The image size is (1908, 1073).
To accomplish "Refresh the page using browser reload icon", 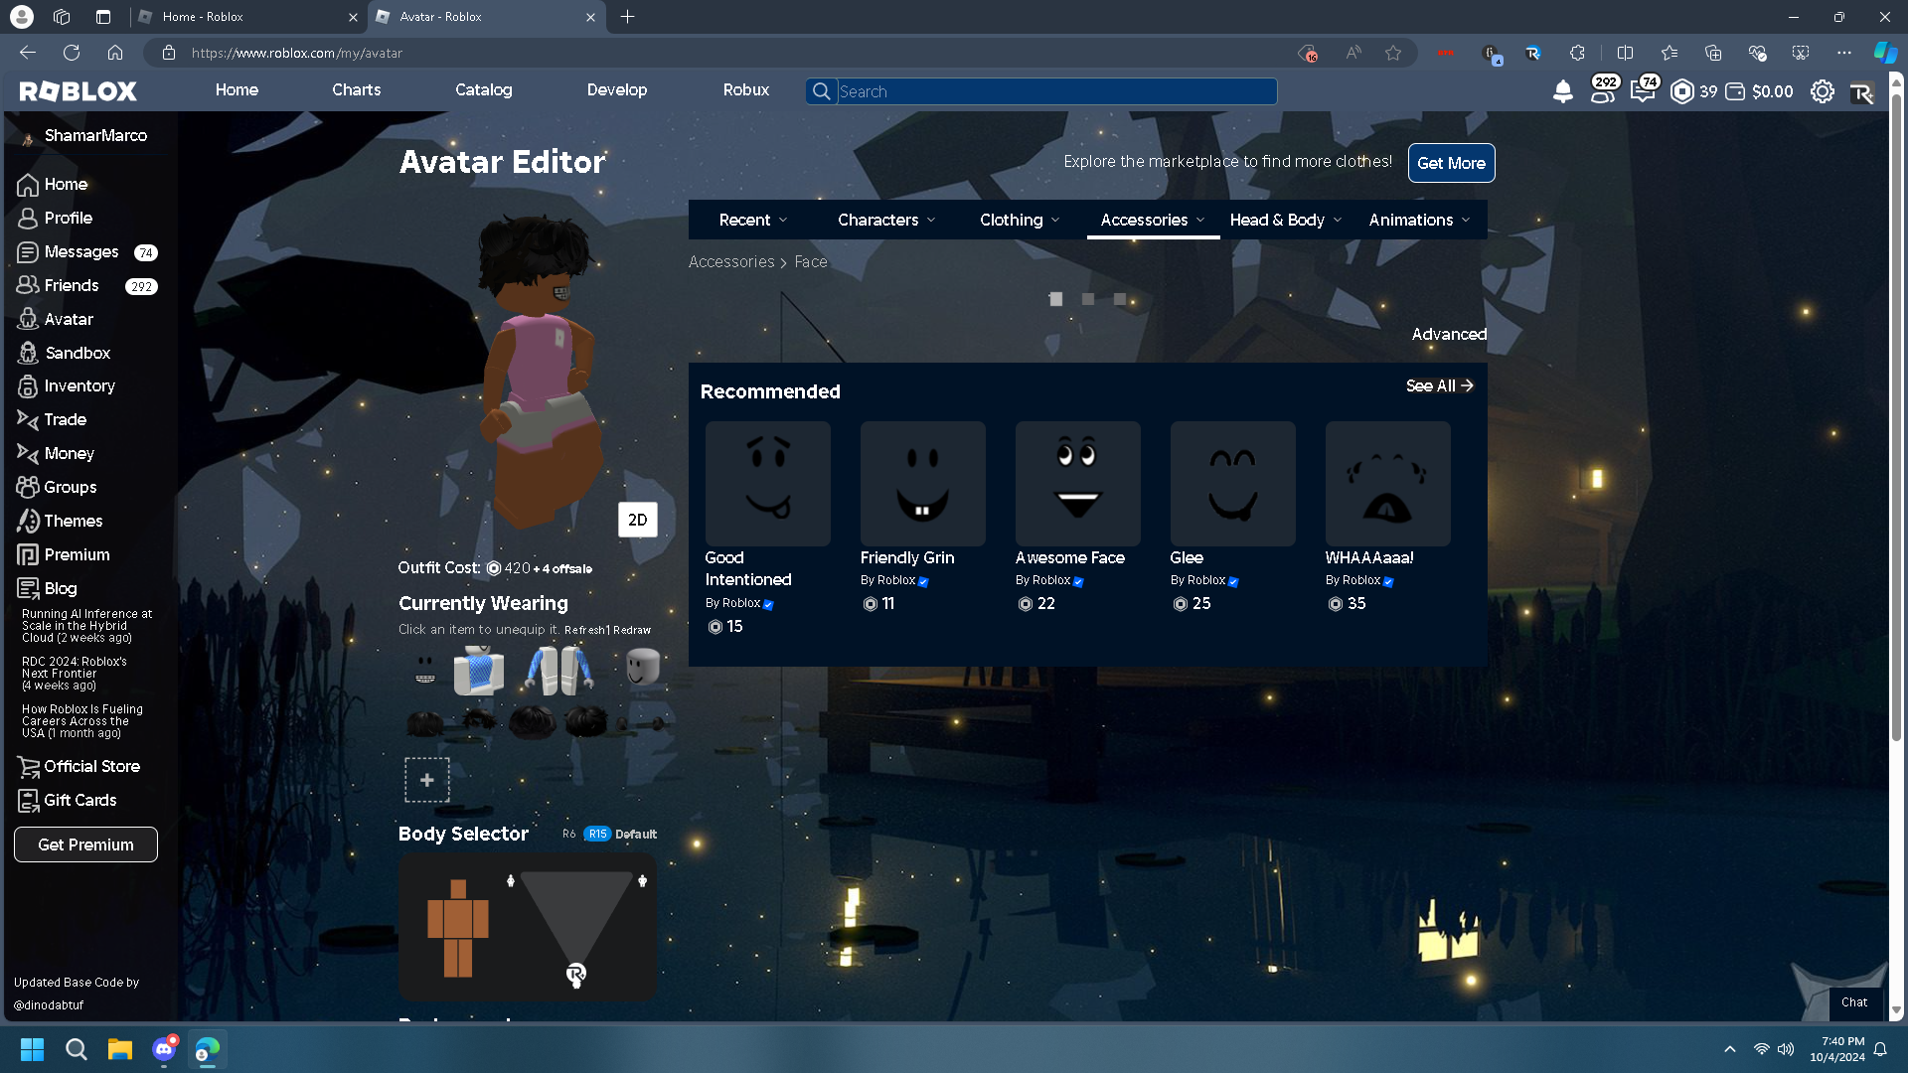I will [72, 53].
